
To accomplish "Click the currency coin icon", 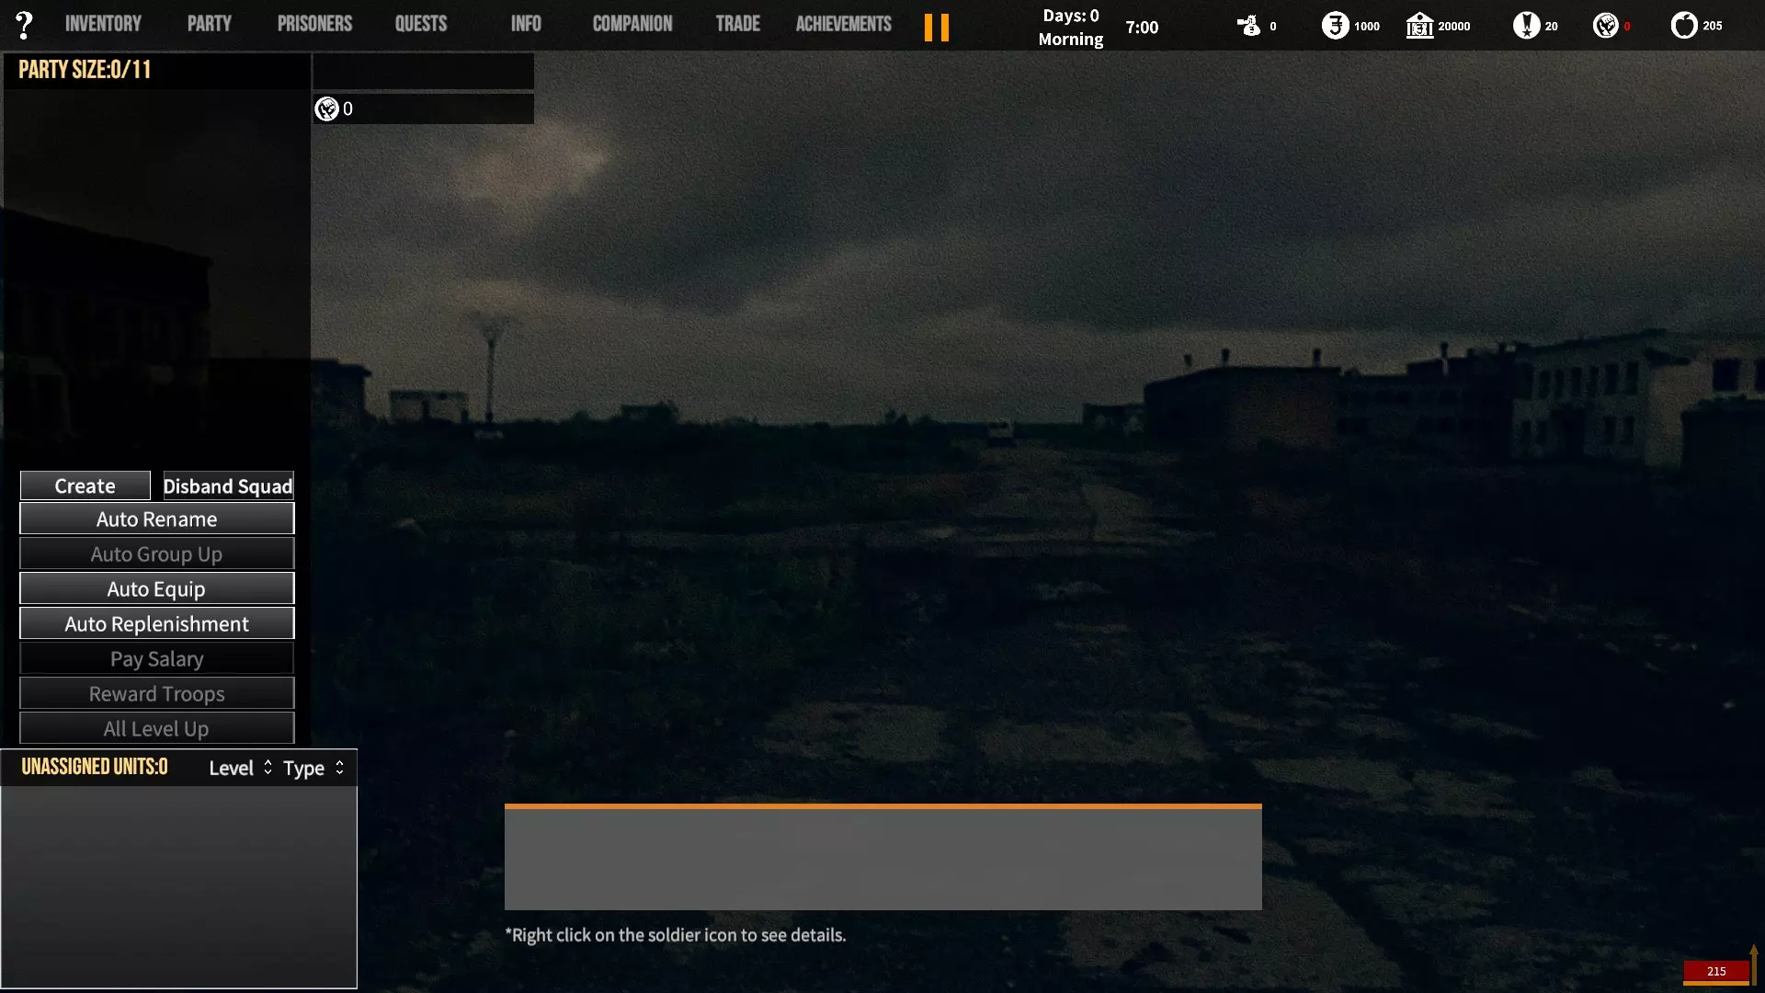I will pyautogui.click(x=1335, y=26).
